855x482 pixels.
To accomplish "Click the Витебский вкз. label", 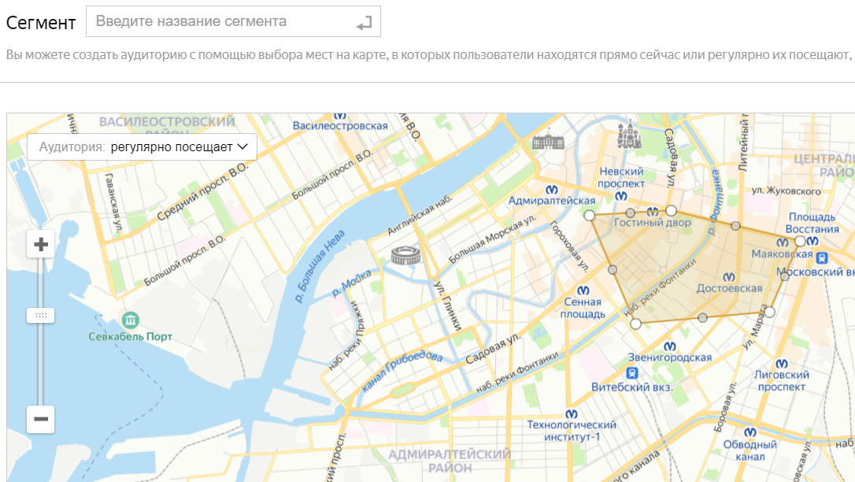I will 632,387.
